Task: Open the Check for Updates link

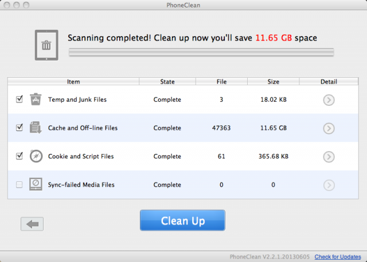Action: (338, 257)
